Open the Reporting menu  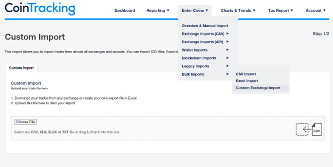coord(158,10)
